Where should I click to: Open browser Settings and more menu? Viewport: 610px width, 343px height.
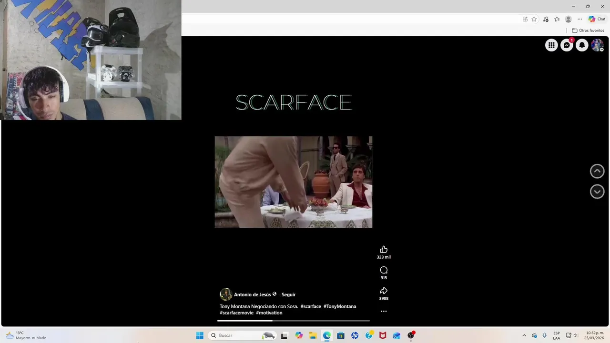coord(579,19)
